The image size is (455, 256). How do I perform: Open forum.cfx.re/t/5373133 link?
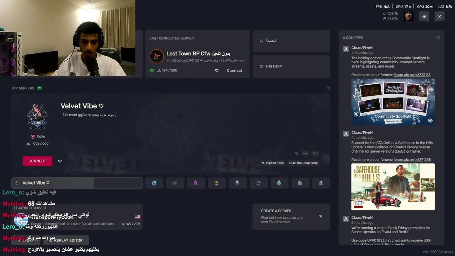pos(412,75)
